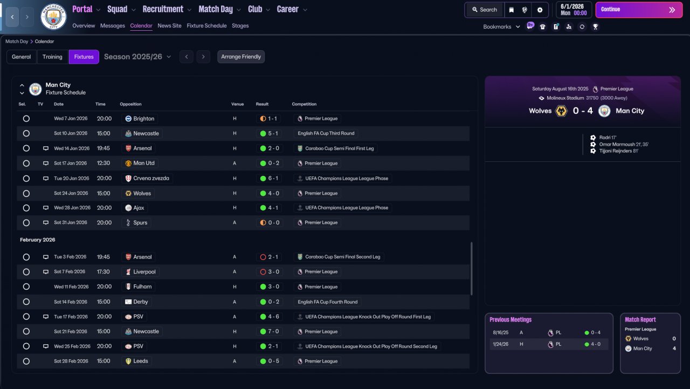Expand the Bookmarks dropdown
This screenshot has width=690, height=389.
pos(502,26)
